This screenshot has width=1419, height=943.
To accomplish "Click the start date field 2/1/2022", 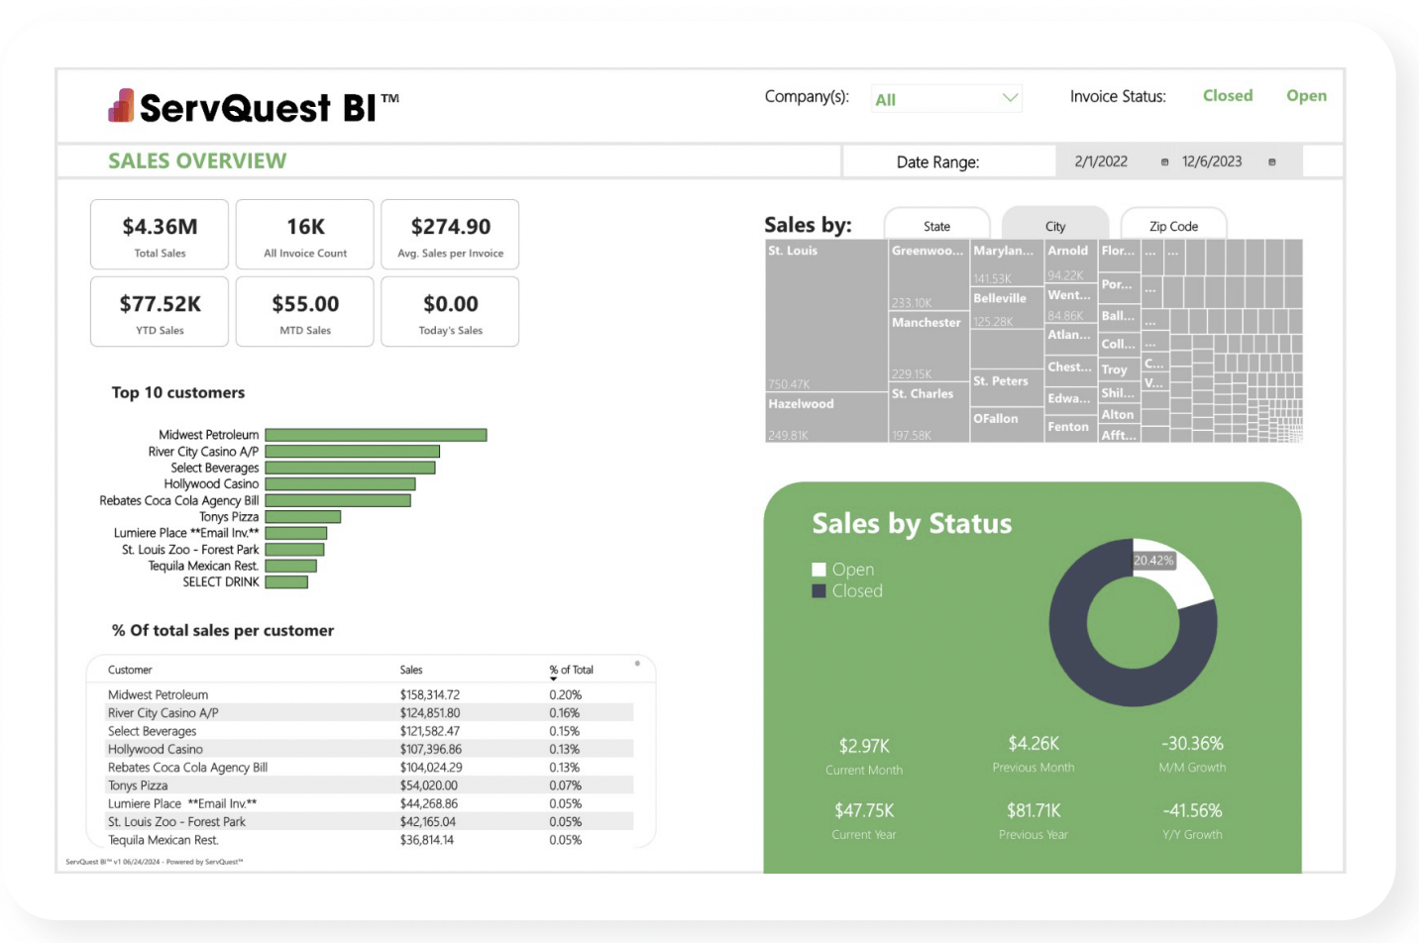I will (1101, 162).
